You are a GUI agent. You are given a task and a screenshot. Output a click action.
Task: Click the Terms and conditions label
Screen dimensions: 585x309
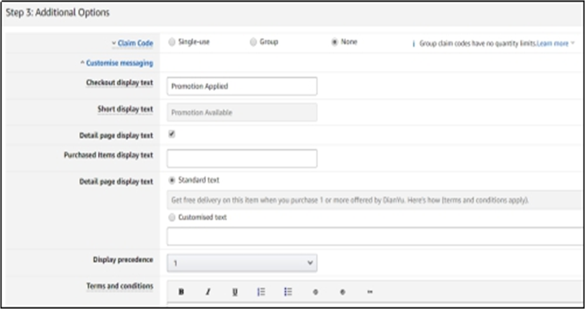(120, 286)
